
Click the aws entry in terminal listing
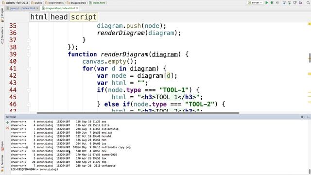pos(104,122)
